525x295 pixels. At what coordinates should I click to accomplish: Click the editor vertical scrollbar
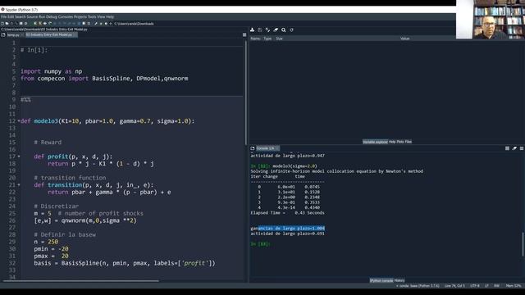[246, 92]
